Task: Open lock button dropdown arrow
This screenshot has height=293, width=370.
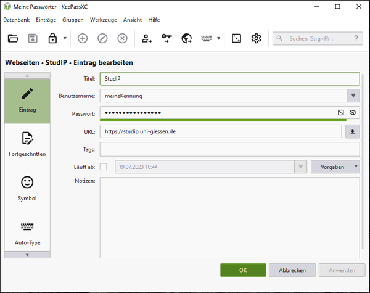Action: point(65,38)
